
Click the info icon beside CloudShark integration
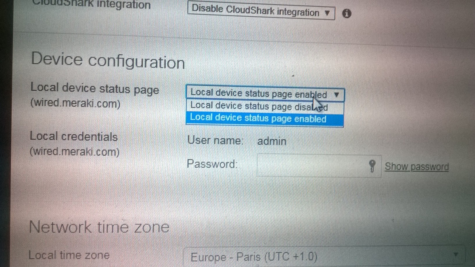(x=347, y=13)
